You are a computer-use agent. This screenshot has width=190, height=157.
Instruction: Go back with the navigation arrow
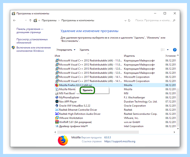[x=14, y=21]
